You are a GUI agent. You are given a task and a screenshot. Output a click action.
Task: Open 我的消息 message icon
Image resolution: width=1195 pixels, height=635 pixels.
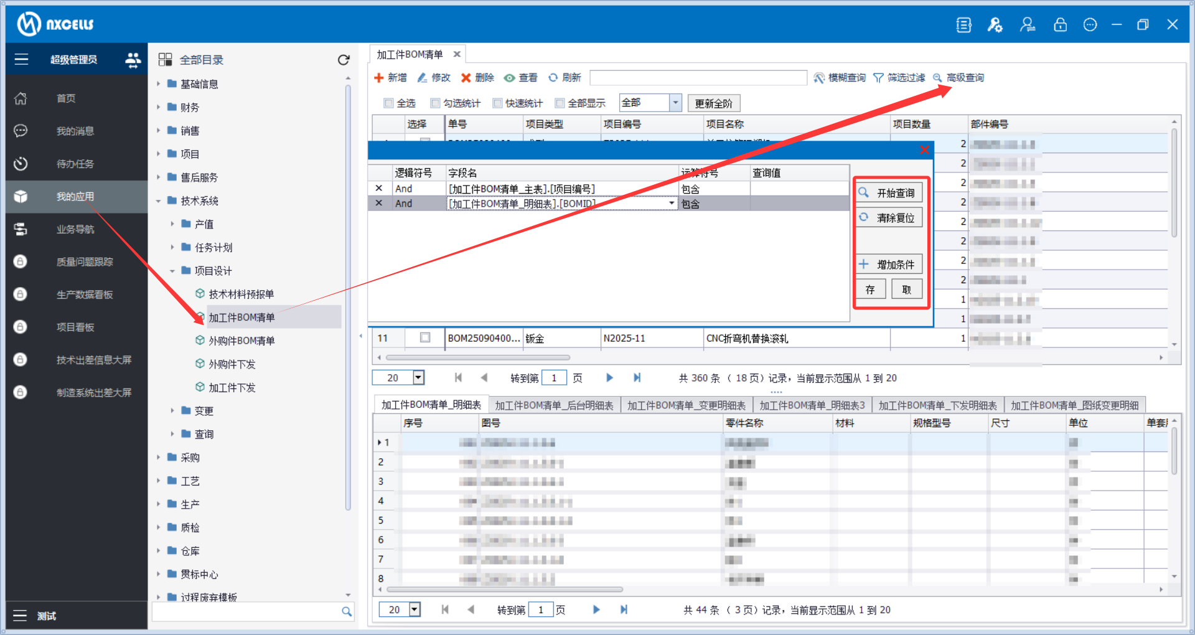(x=21, y=131)
